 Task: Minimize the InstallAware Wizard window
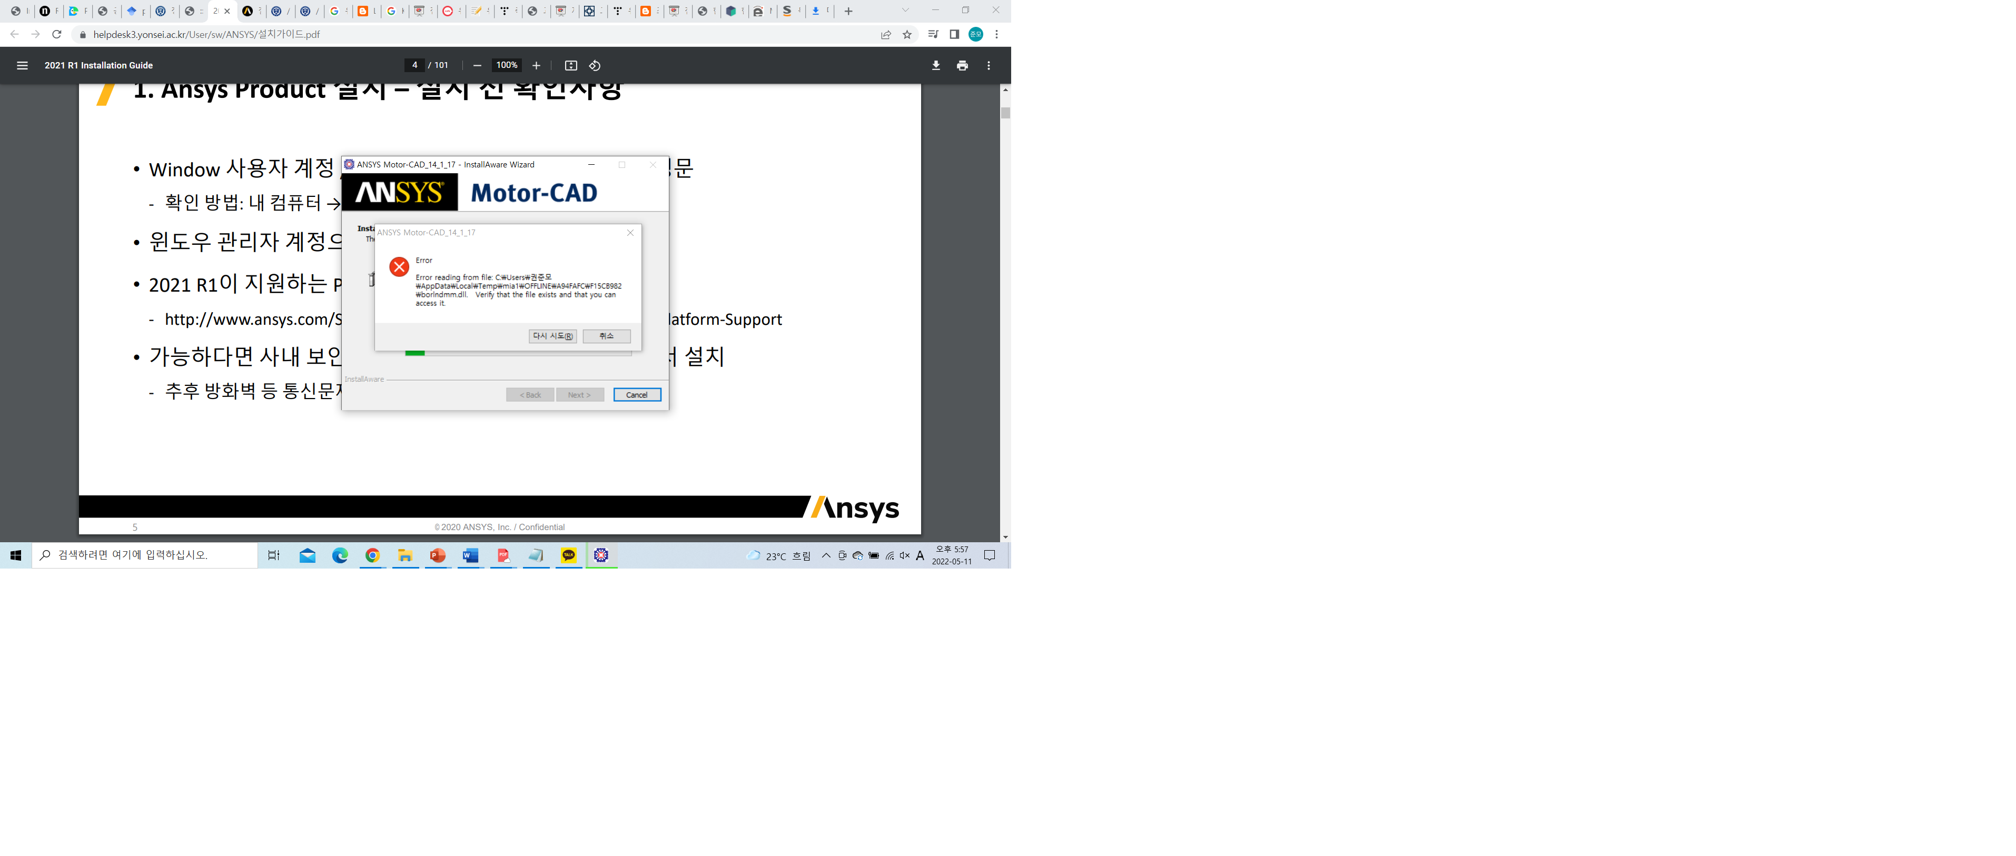(591, 164)
